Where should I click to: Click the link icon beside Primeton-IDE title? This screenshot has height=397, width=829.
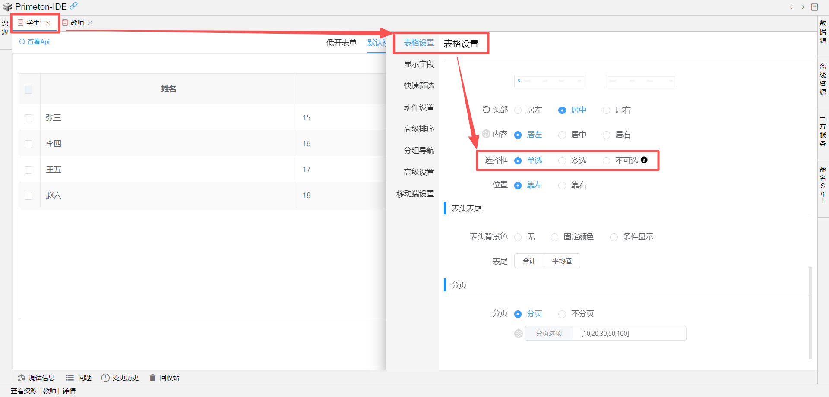point(74,6)
